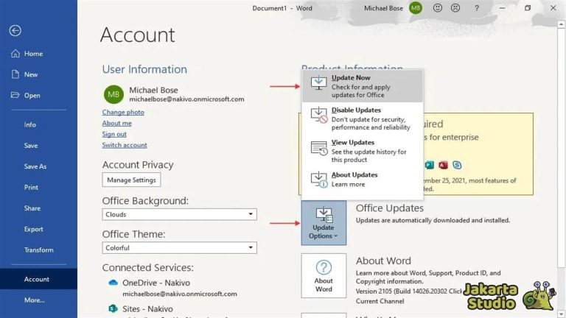Click the About Word button
The width and height of the screenshot is (566, 318).
(324, 276)
